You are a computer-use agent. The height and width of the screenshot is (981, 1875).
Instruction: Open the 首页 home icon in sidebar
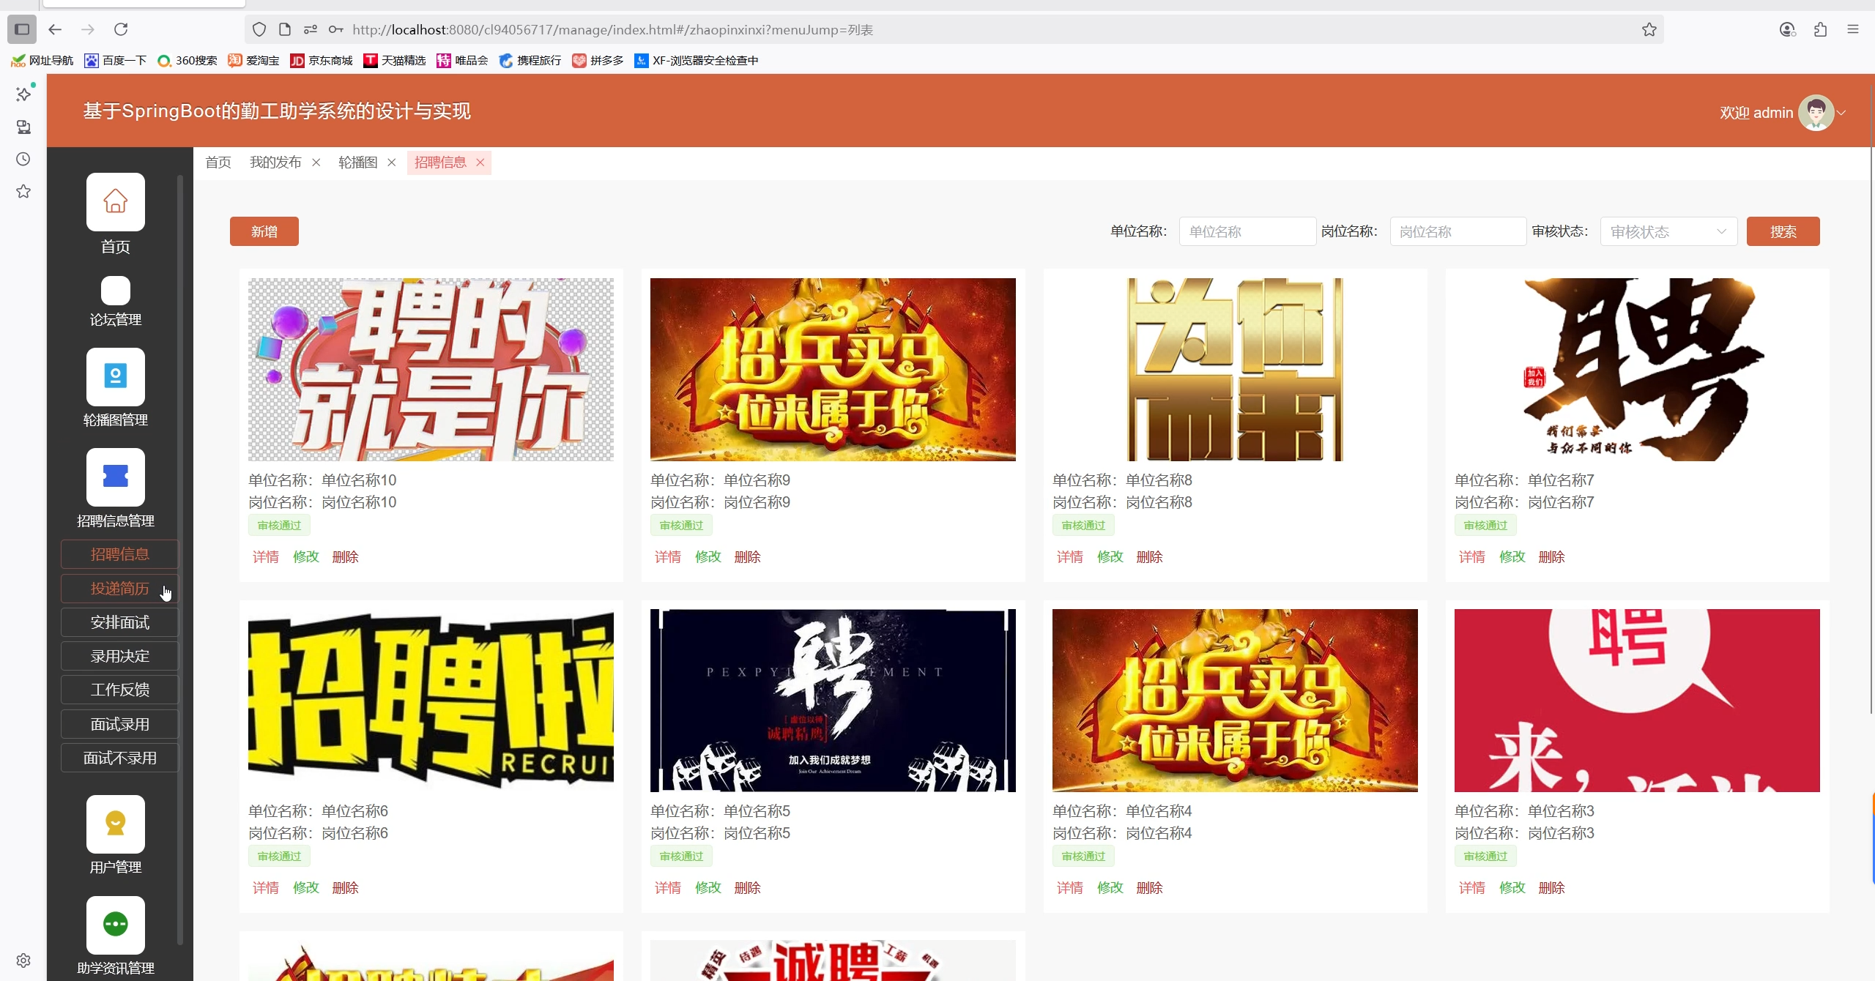pyautogui.click(x=115, y=202)
